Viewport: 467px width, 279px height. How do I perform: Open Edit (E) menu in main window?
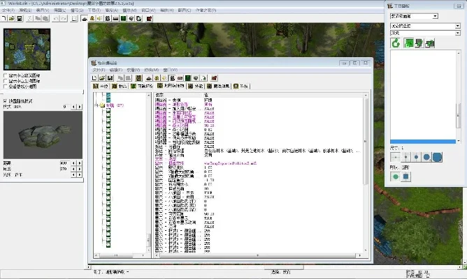tap(25, 10)
